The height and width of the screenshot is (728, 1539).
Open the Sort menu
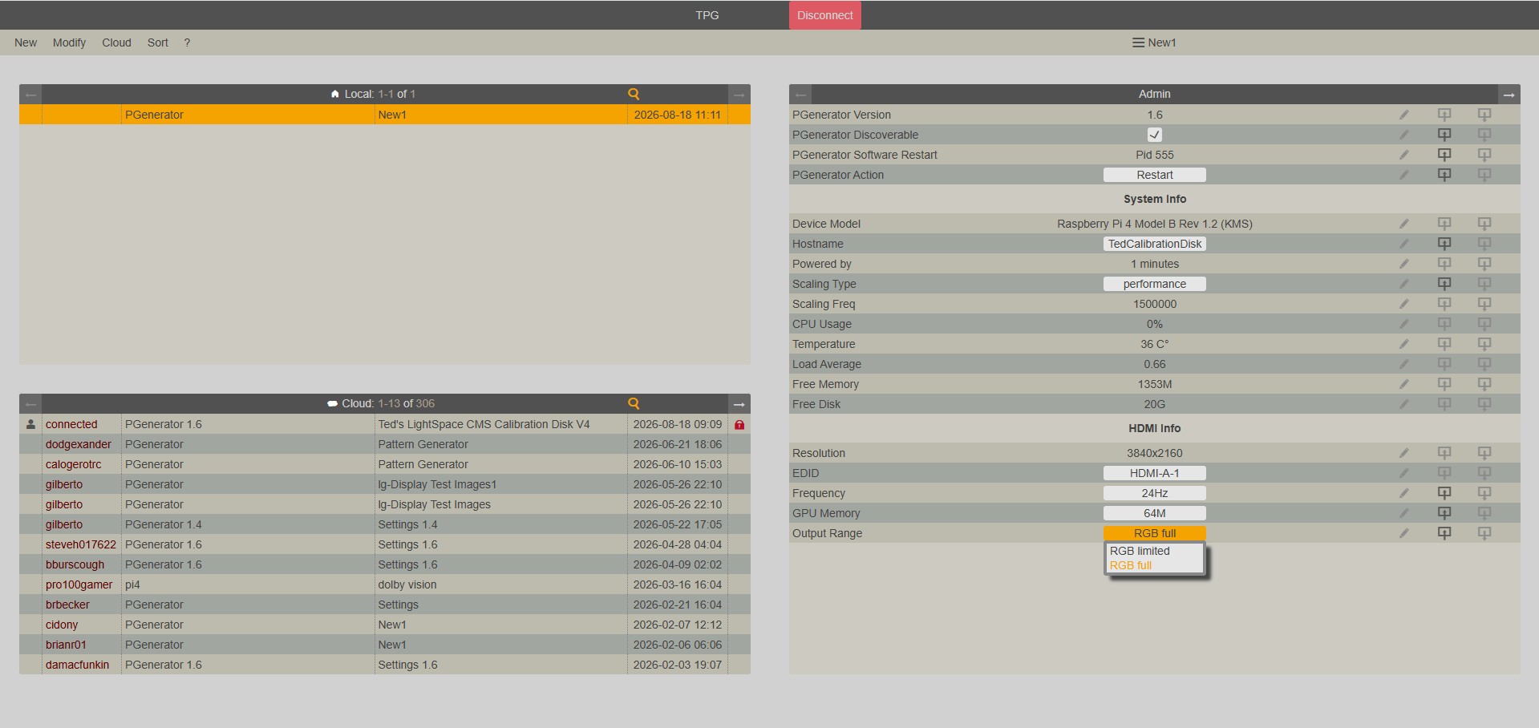click(x=158, y=42)
